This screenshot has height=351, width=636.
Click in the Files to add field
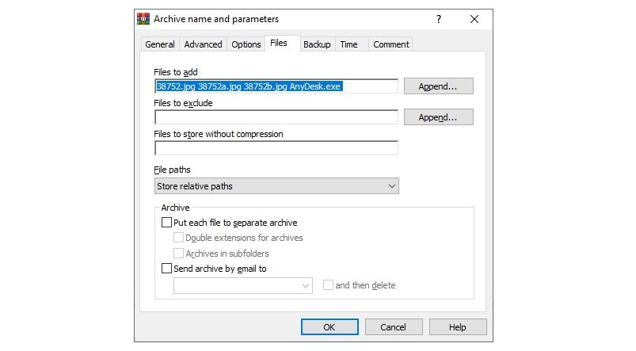(276, 86)
